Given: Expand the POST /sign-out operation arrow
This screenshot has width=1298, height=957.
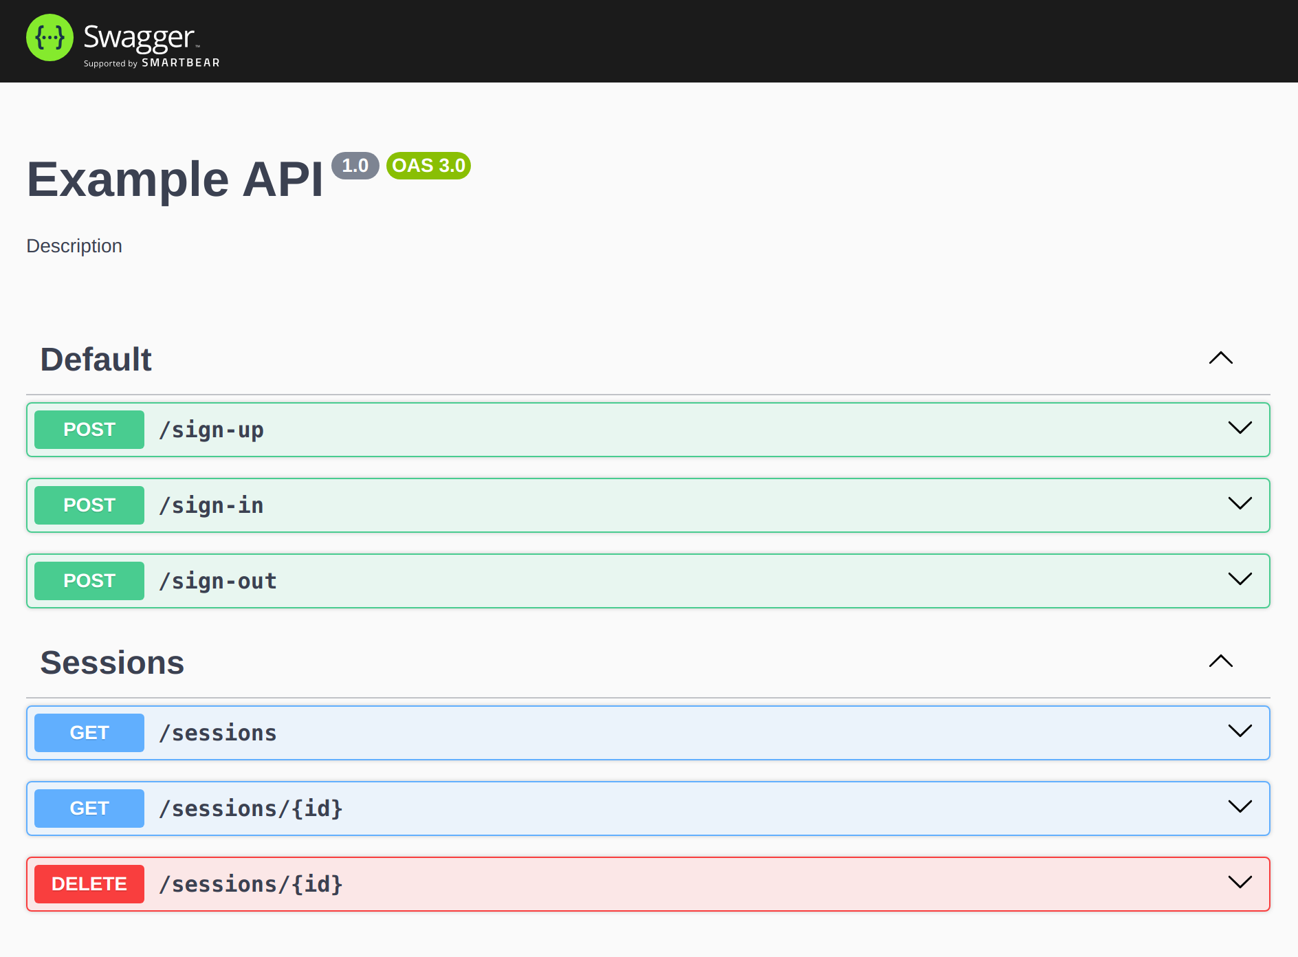Looking at the screenshot, I should [1240, 579].
